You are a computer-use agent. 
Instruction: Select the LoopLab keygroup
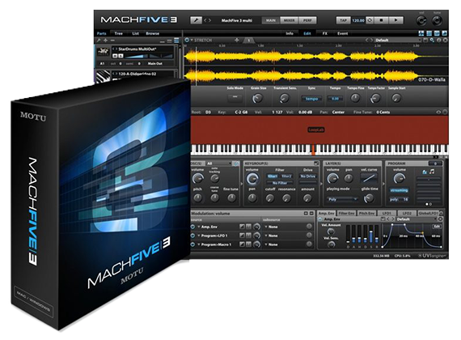pos(316,130)
